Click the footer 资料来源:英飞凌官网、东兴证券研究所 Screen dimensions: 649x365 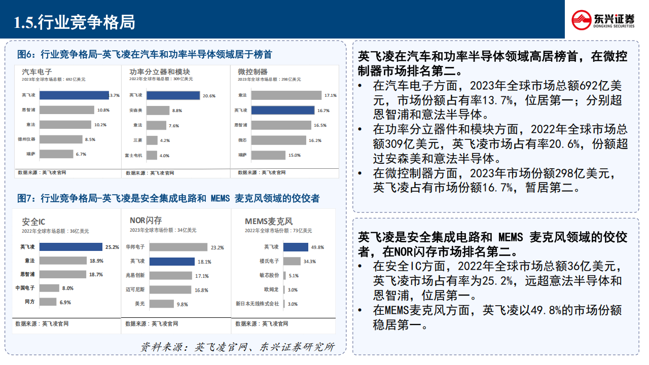coord(237,347)
